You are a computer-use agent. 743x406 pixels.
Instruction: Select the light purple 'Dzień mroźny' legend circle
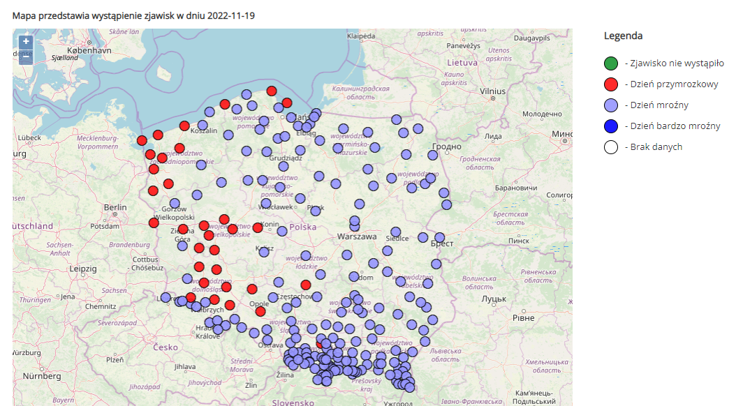[611, 105]
